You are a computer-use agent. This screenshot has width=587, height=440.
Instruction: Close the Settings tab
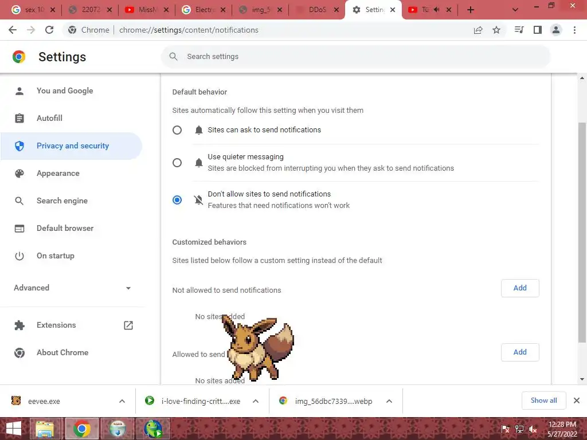click(393, 10)
